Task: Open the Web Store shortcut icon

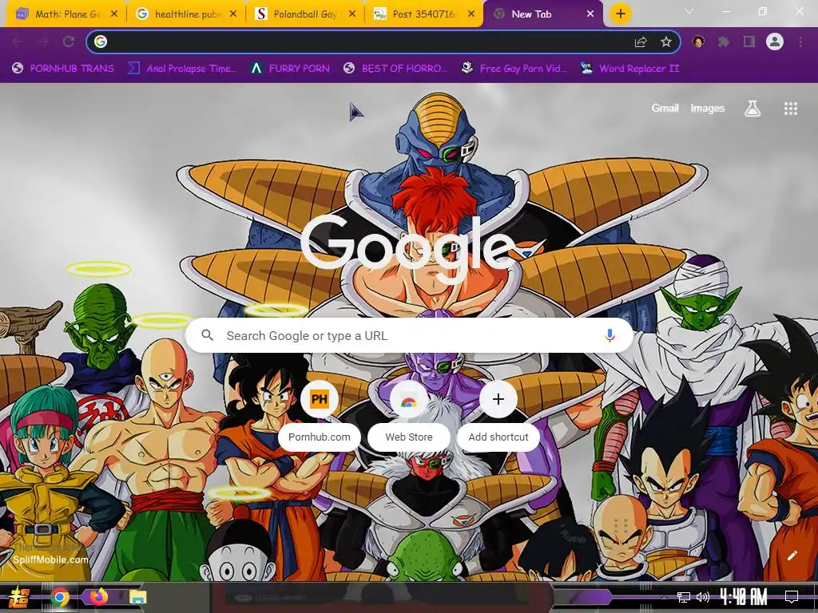Action: coord(408,400)
